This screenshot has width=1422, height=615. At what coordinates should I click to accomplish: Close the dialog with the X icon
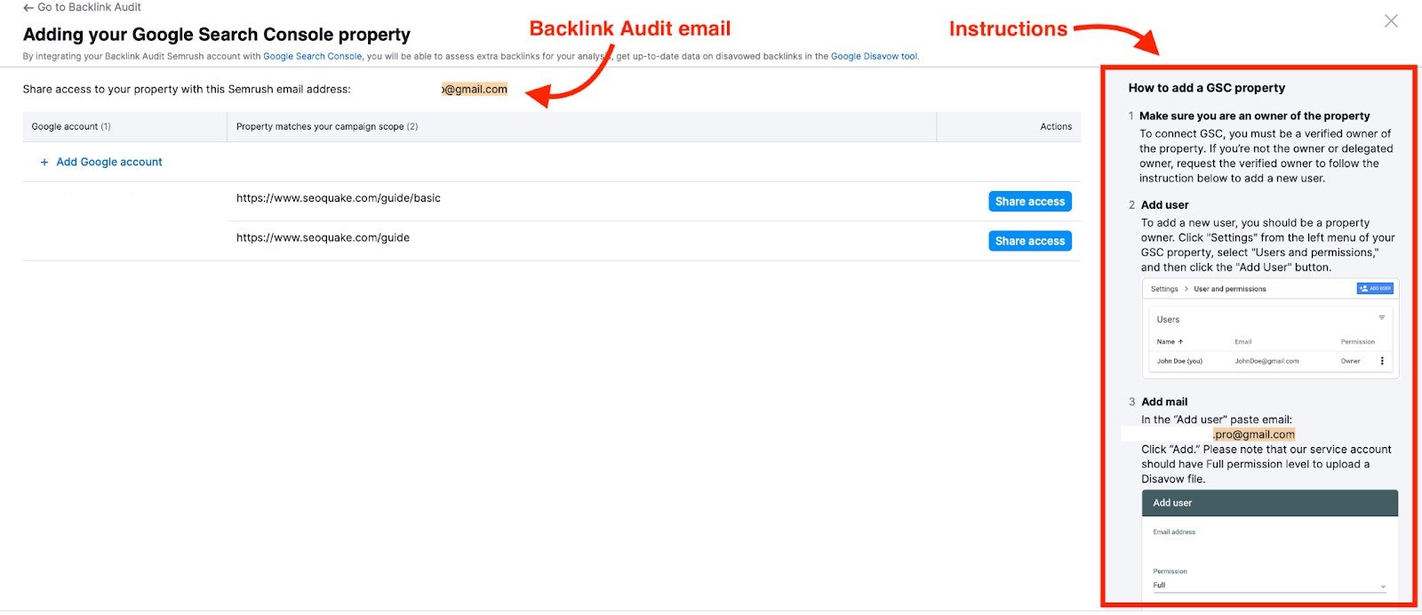click(x=1391, y=20)
